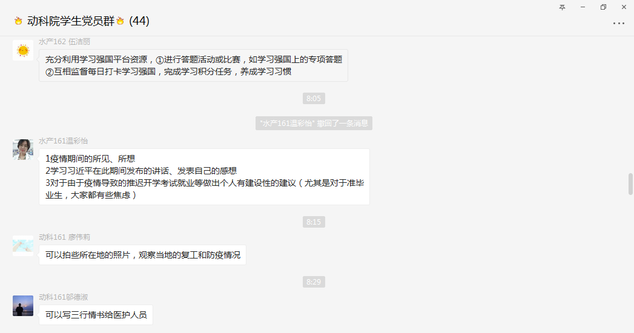The width and height of the screenshot is (634, 333).
Task: Pin the chat window on top
Action: 562,7
